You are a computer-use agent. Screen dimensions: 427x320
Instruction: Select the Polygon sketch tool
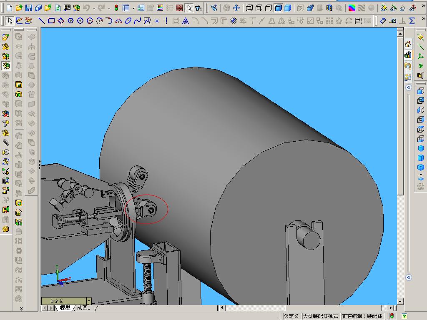[70, 21]
